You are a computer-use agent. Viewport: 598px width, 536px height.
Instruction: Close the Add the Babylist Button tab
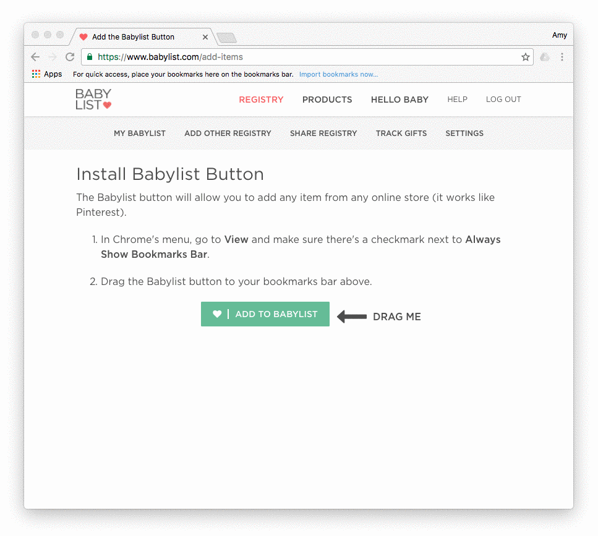[205, 37]
